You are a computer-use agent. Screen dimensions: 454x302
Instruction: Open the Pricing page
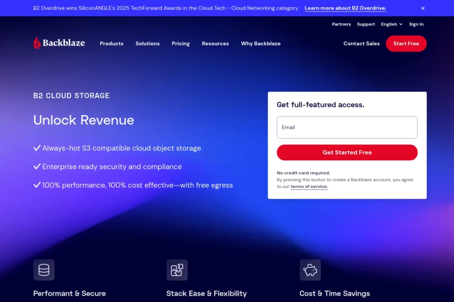[180, 43]
